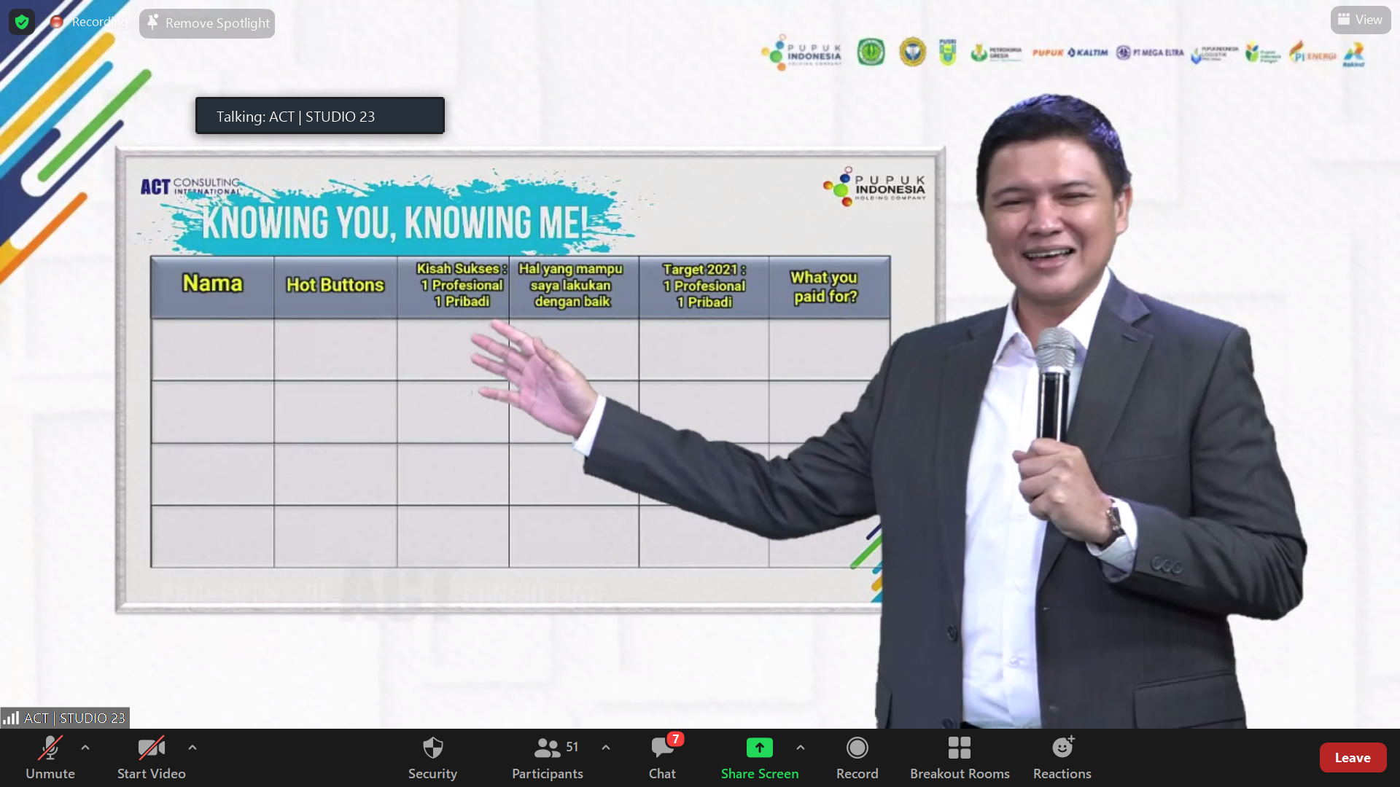The width and height of the screenshot is (1400, 787).
Task: Click the Unmute microphone icon
Action: point(50,748)
